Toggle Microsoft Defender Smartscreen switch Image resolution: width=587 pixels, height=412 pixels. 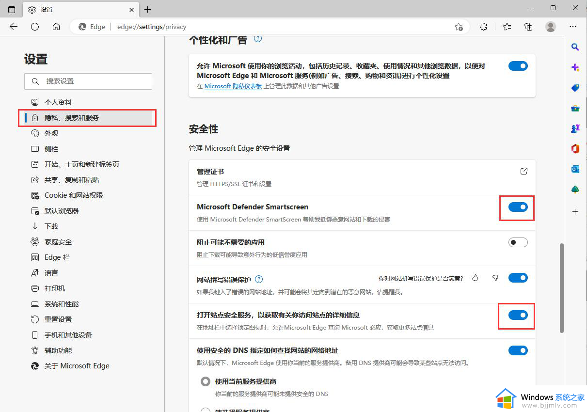[x=518, y=207]
